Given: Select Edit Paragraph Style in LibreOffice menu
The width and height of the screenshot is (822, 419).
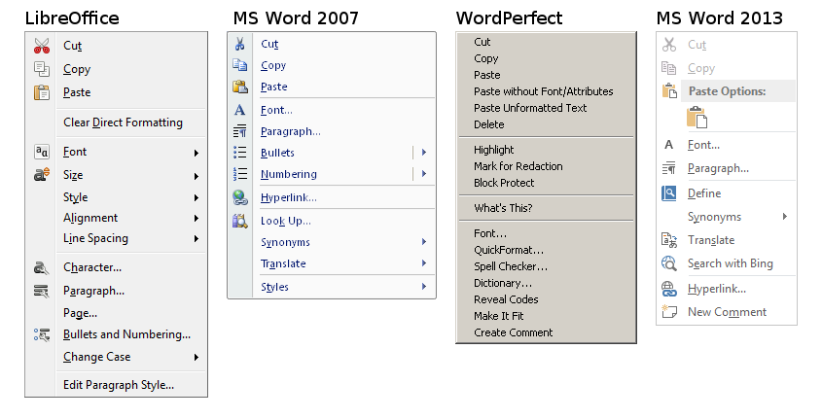Looking at the screenshot, I should click(x=119, y=385).
